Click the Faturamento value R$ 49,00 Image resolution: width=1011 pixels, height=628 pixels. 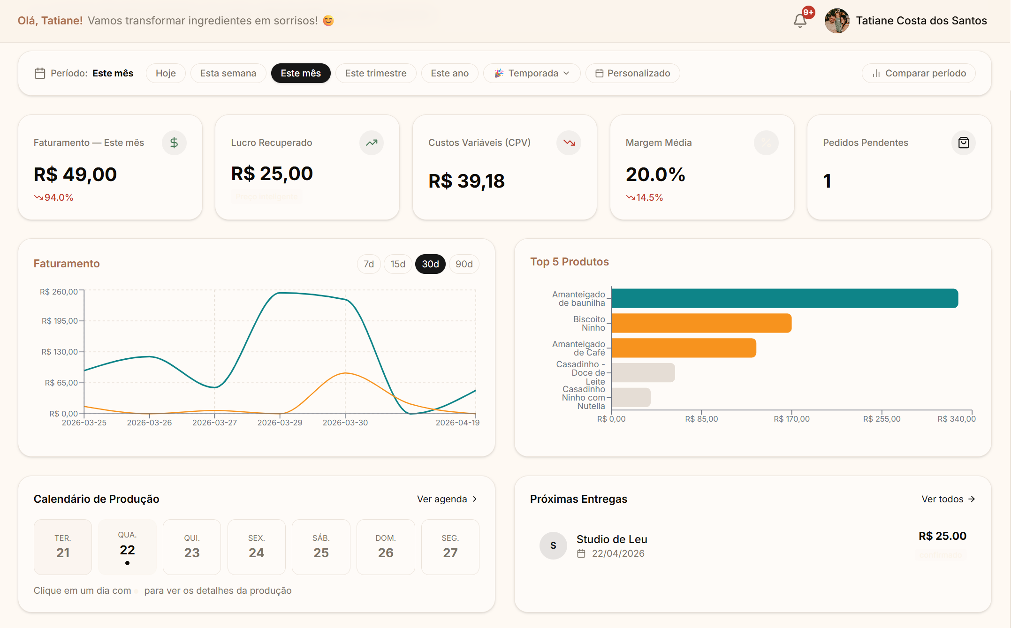75,174
